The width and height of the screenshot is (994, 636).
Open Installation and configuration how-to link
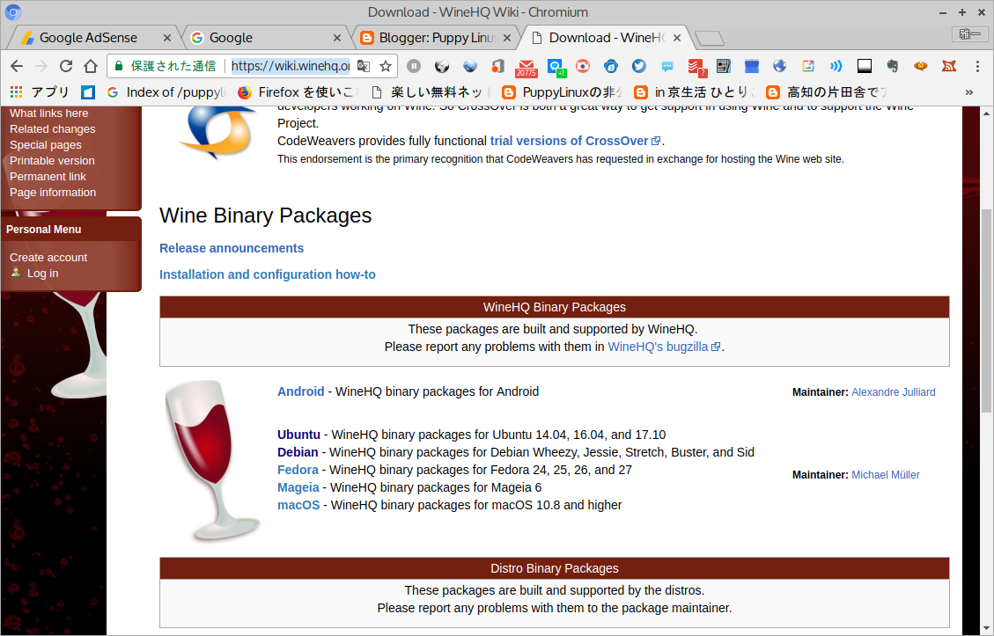[x=268, y=275]
